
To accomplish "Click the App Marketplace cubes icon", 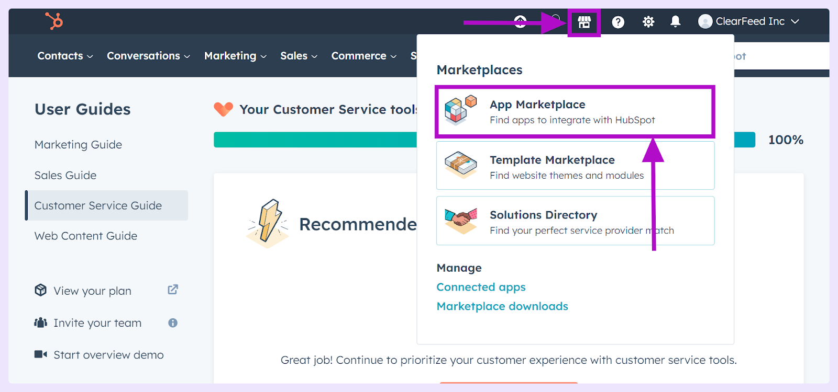I will tap(461, 110).
